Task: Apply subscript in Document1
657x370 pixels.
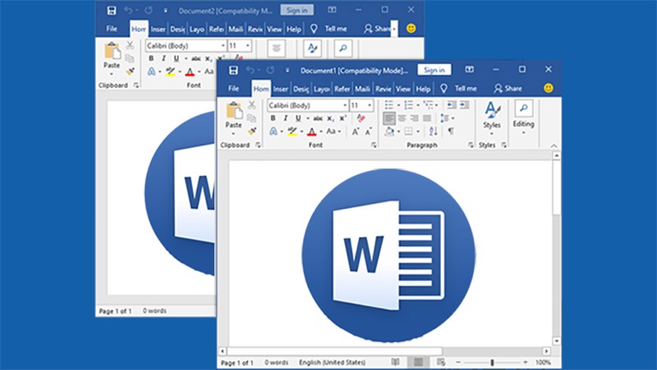Action: pos(330,118)
